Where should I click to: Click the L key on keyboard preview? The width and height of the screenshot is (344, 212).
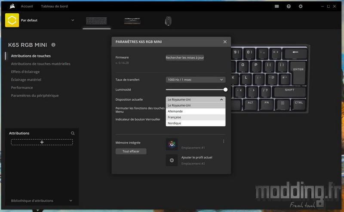(246, 79)
